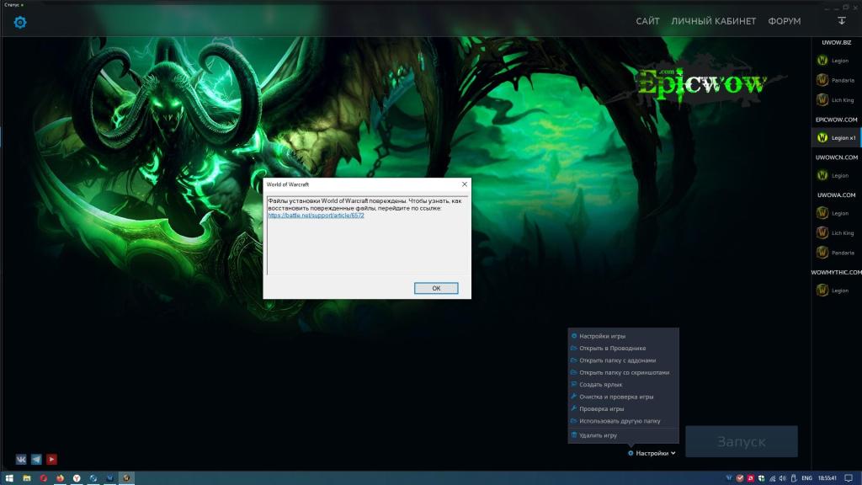Image resolution: width=862 pixels, height=485 pixels.
Task: Click Очистка и проверка игры
Action: 616,397
